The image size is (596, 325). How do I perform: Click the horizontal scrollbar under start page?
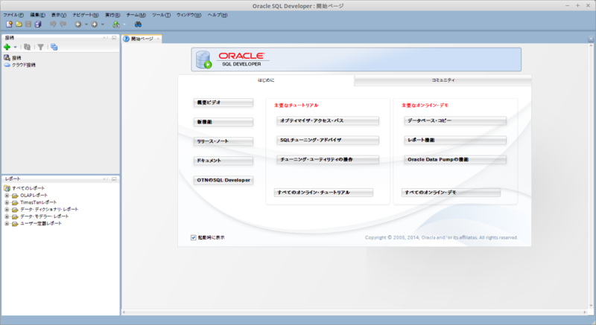355,312
